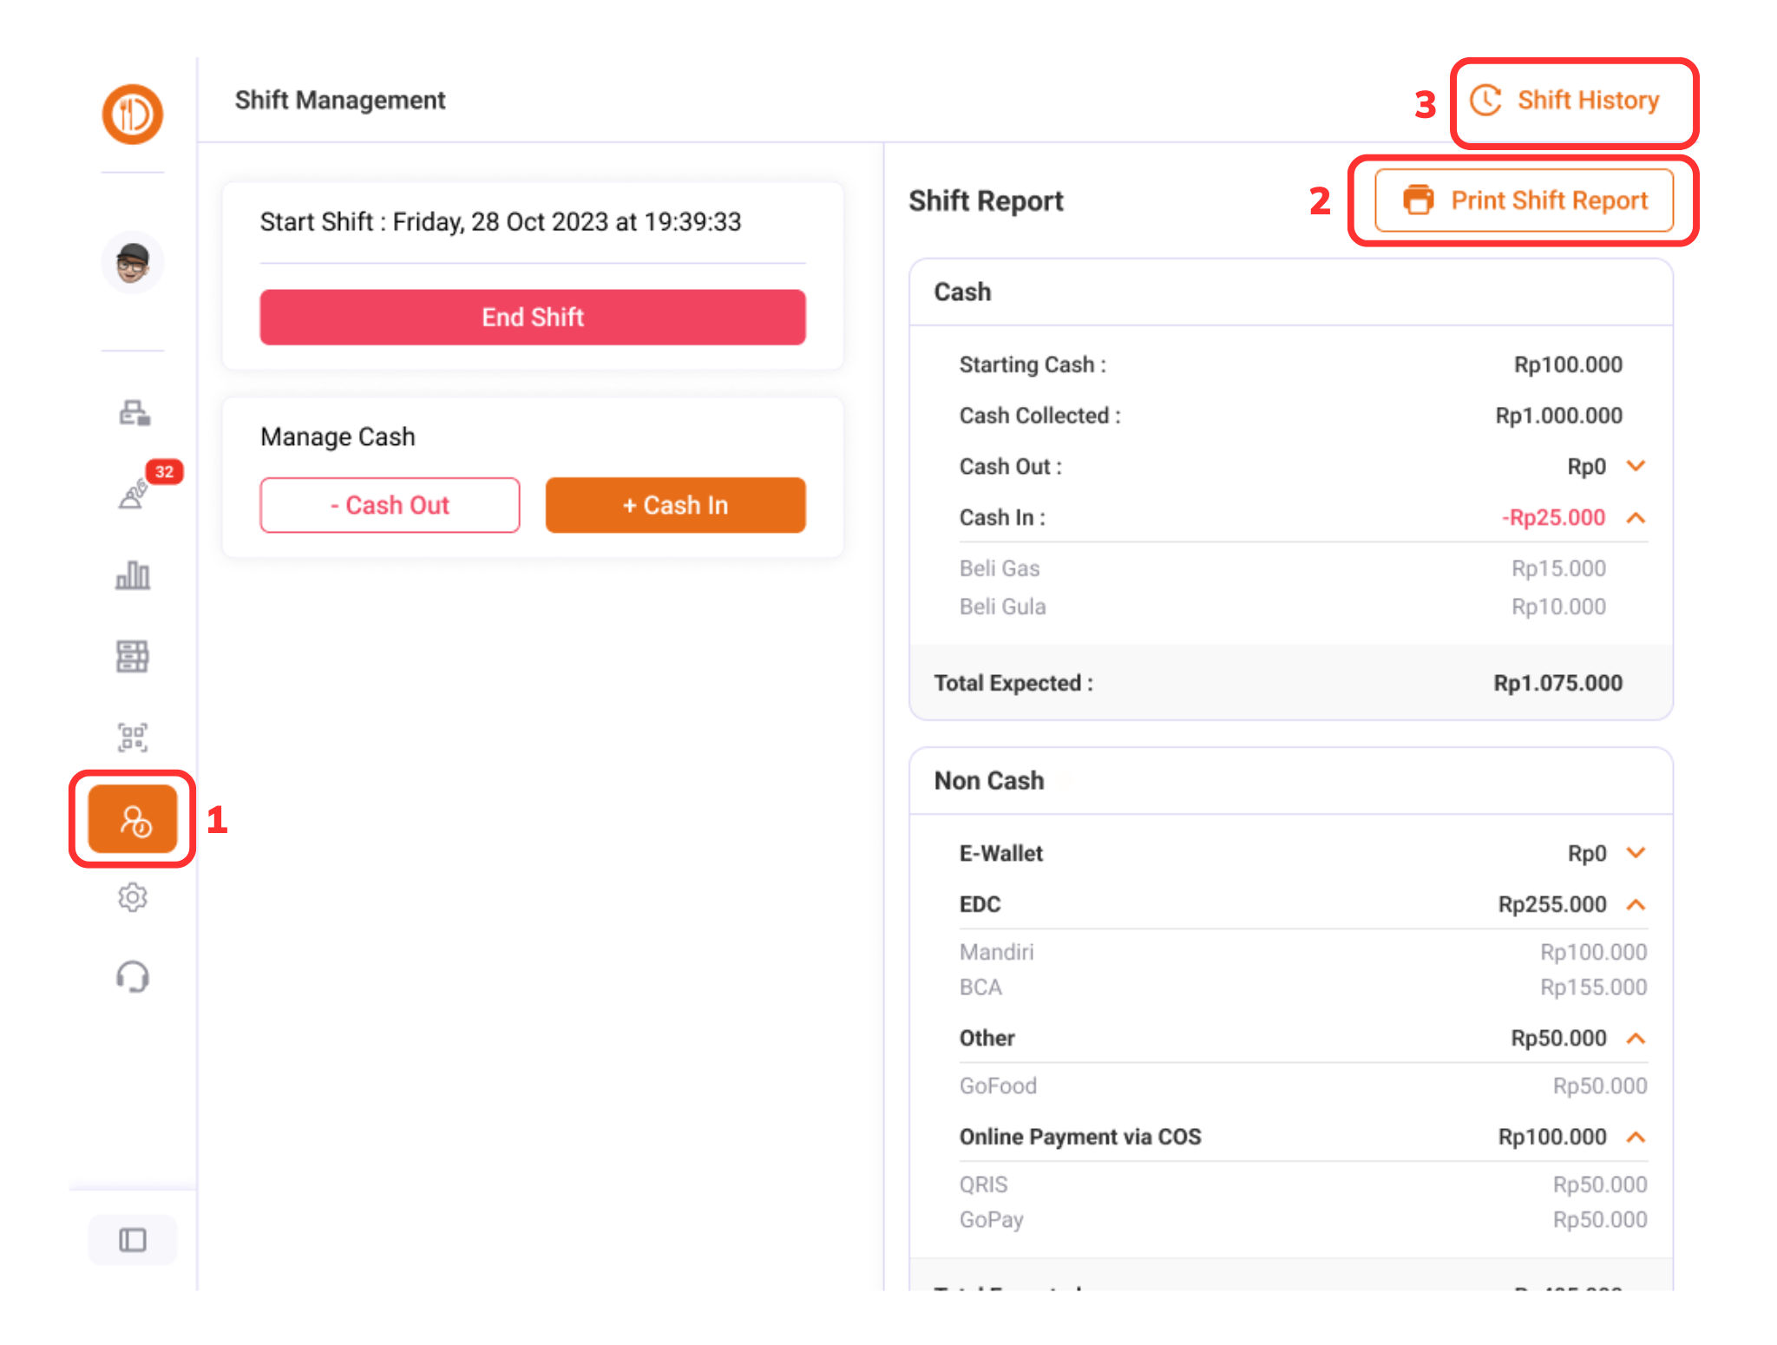Open the user avatar profile
Viewport: 1777px width, 1345px height.
[x=132, y=262]
